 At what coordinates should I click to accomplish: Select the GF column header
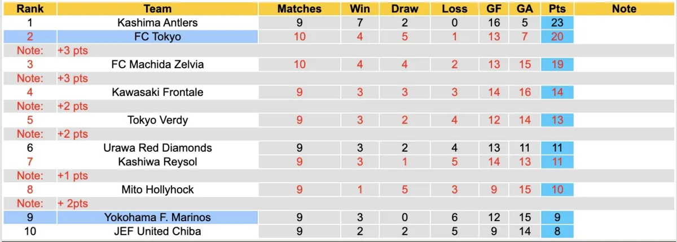[x=494, y=9]
